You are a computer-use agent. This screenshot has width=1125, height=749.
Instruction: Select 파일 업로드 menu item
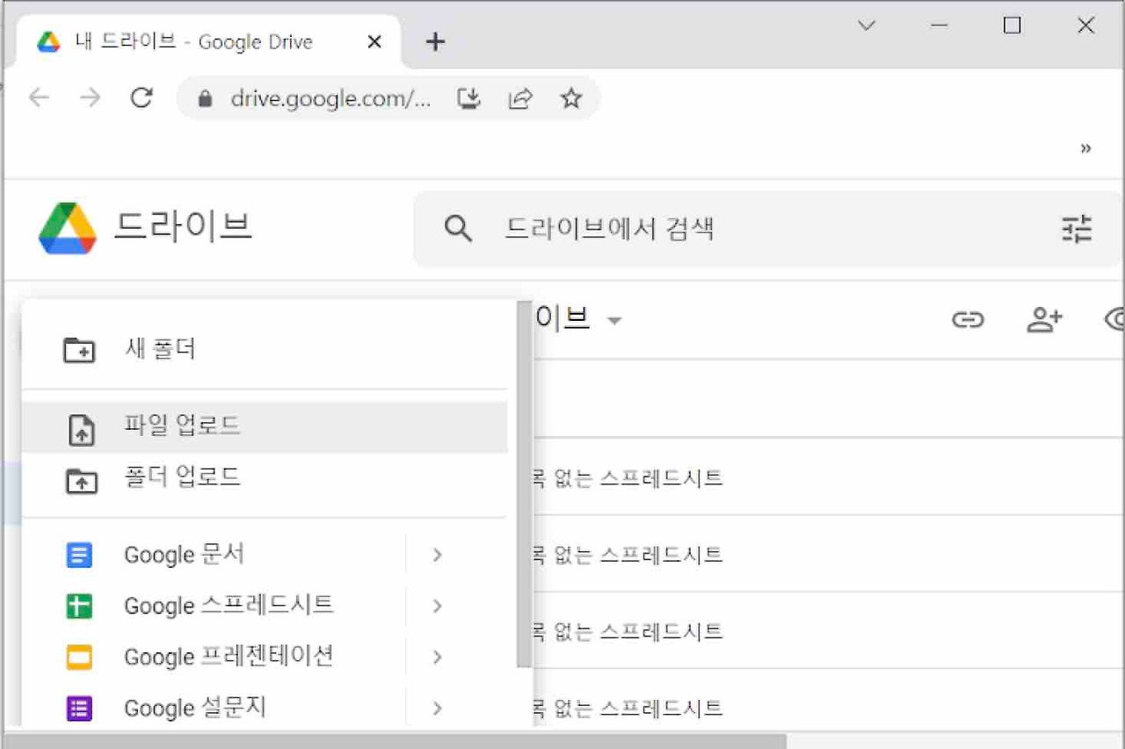coord(265,427)
